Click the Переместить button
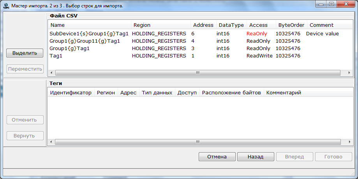 click(25, 69)
